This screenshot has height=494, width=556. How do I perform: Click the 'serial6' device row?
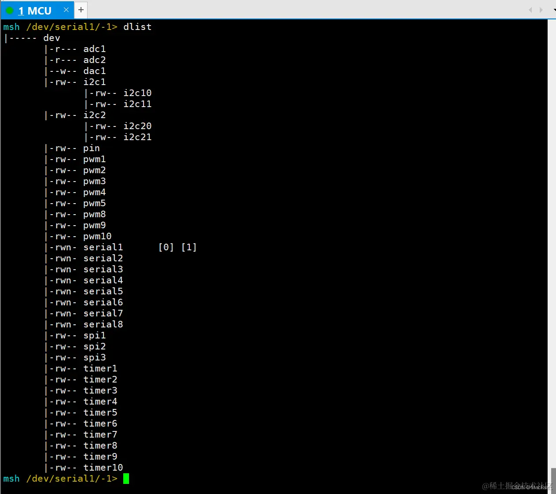[x=84, y=302]
